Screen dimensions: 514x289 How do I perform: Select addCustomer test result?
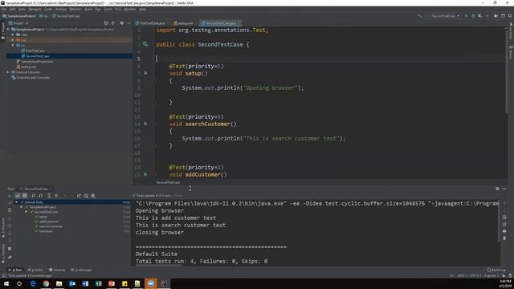(49, 222)
